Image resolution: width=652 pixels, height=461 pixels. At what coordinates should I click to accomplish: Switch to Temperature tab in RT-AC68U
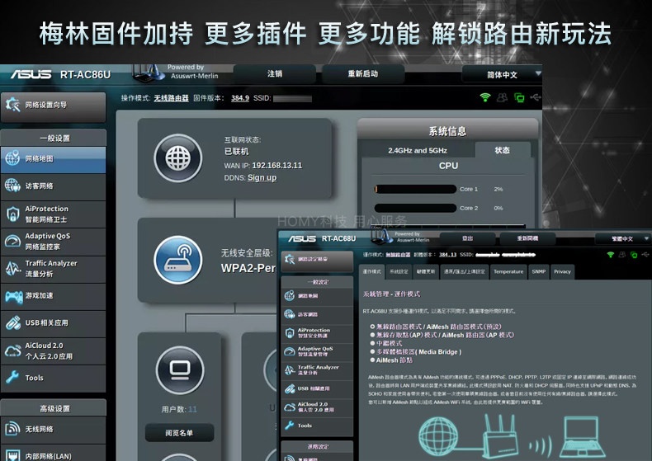click(508, 271)
